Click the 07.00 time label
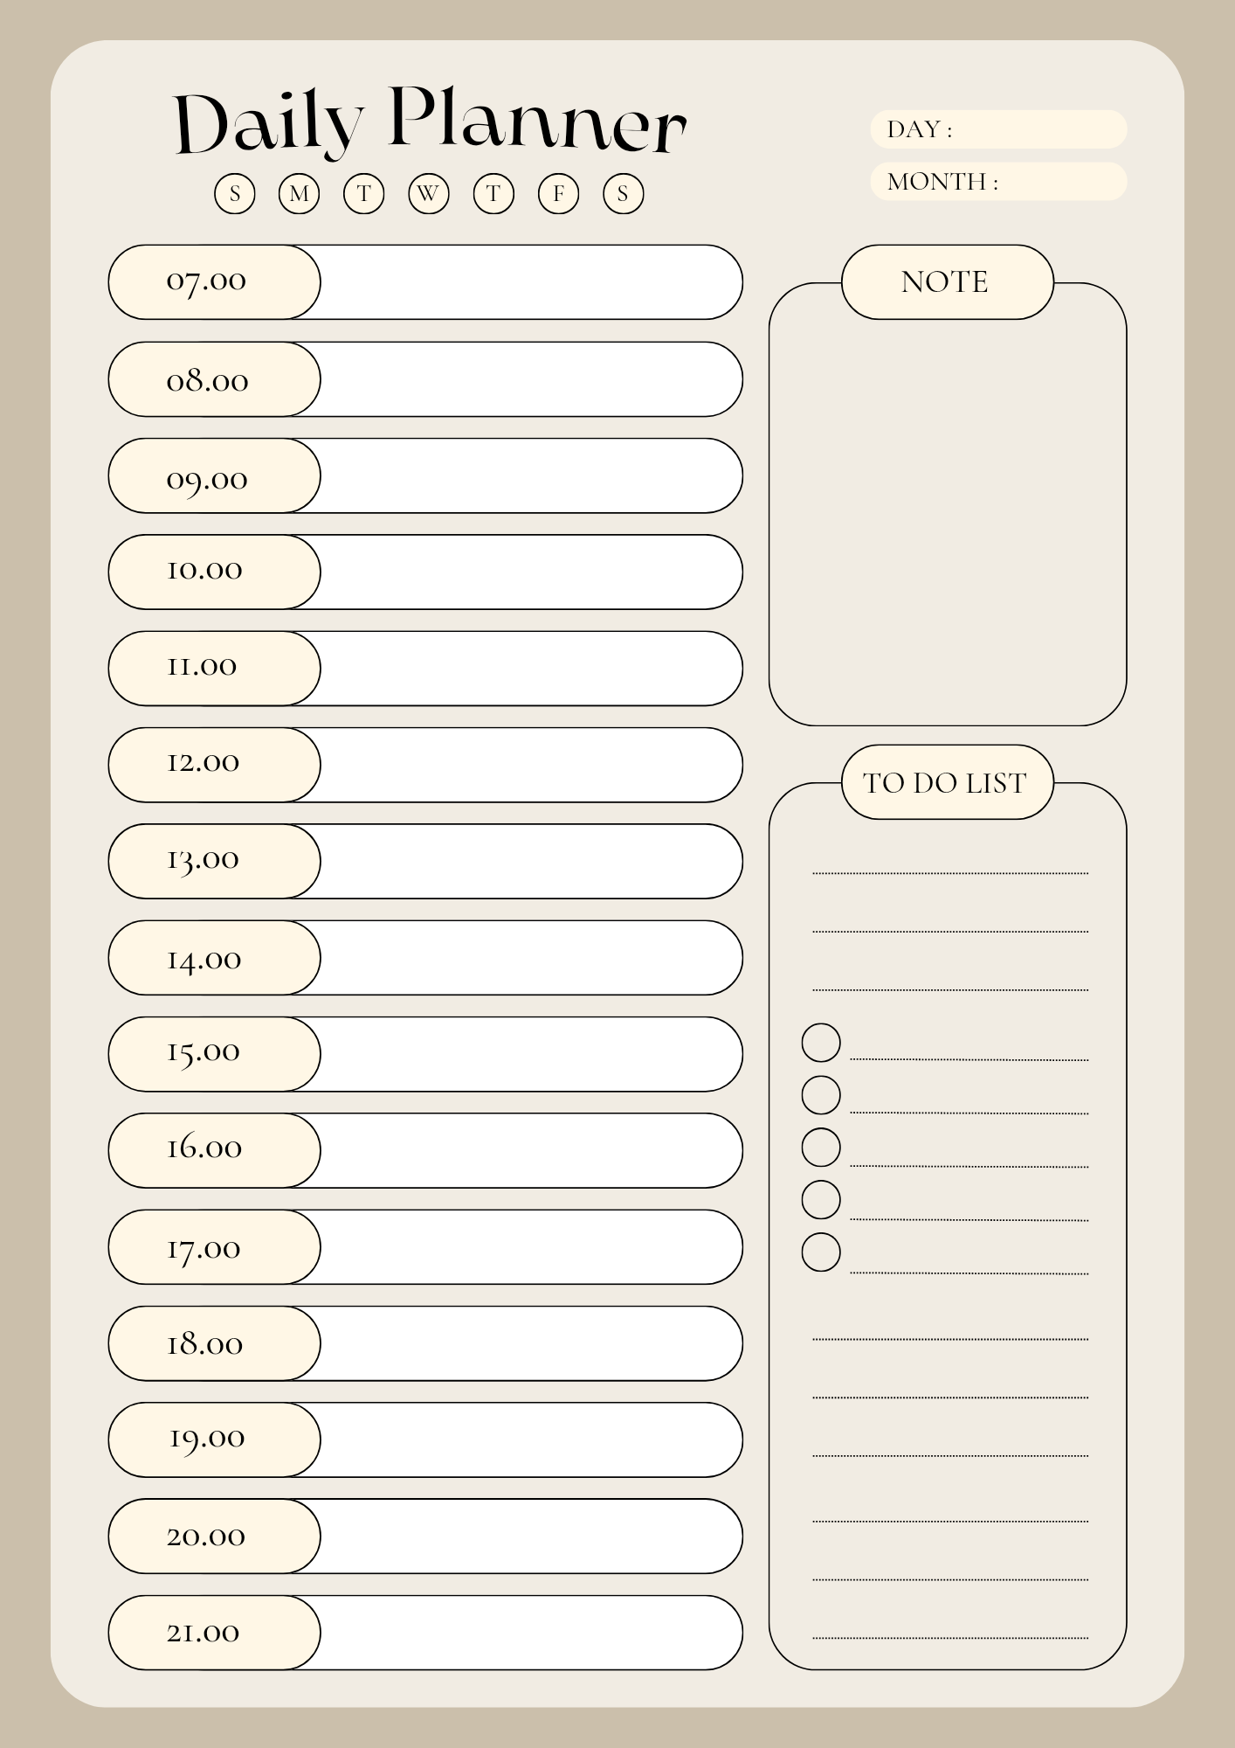This screenshot has width=1235, height=1748. (x=208, y=282)
